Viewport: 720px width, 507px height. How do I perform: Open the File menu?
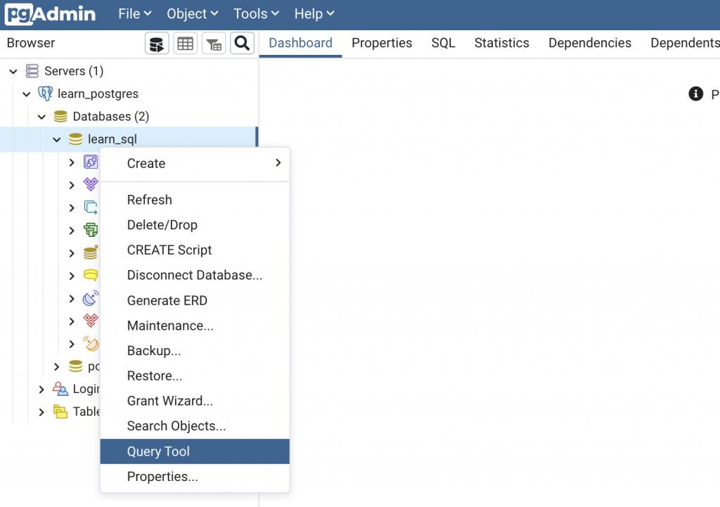coord(134,14)
